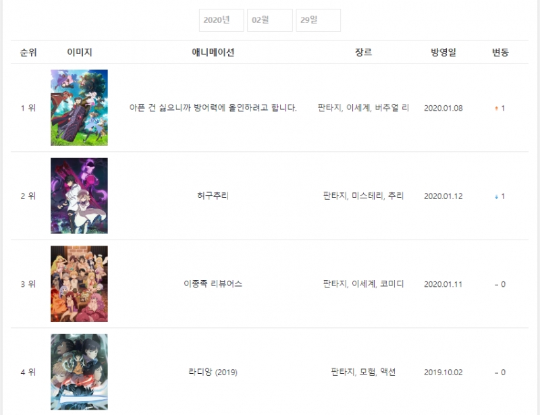This screenshot has width=540, height=415.
Task: Open the 2020년 year dropdown
Action: [x=221, y=20]
